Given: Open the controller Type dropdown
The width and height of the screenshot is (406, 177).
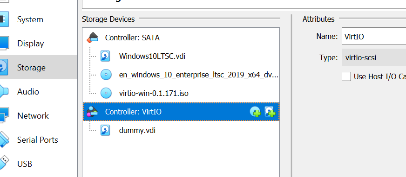Looking at the screenshot, I should (x=374, y=57).
